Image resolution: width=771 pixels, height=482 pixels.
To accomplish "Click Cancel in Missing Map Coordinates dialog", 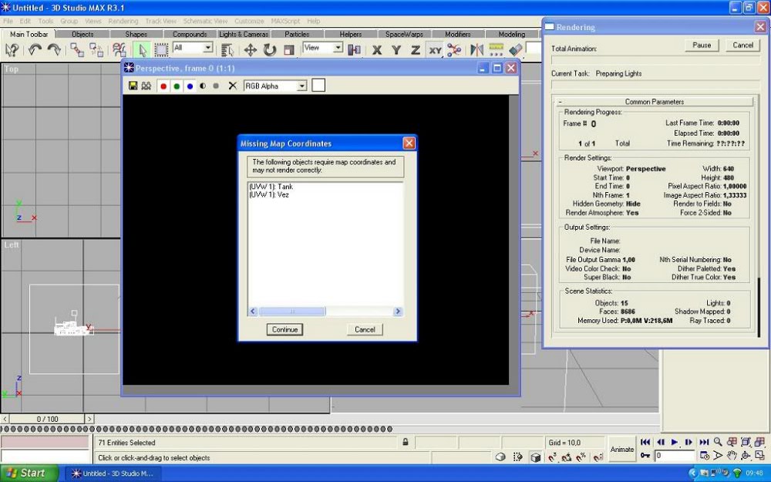I will (365, 329).
